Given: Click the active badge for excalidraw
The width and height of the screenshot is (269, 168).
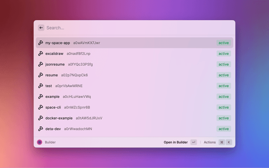Looking at the screenshot, I should (x=224, y=54).
